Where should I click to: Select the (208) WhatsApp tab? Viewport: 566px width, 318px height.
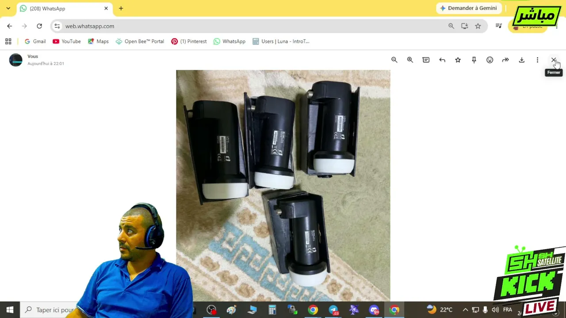coord(64,8)
